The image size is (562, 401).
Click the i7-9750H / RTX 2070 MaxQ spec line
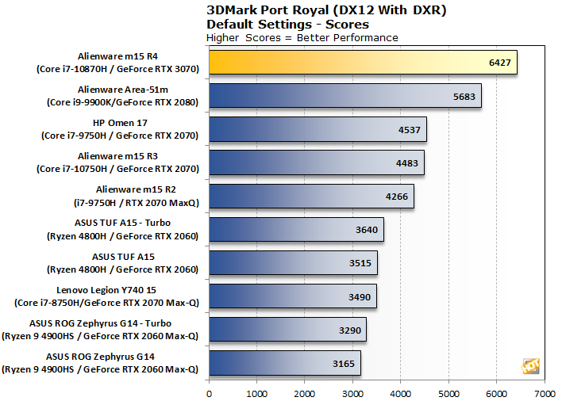pyautogui.click(x=137, y=203)
